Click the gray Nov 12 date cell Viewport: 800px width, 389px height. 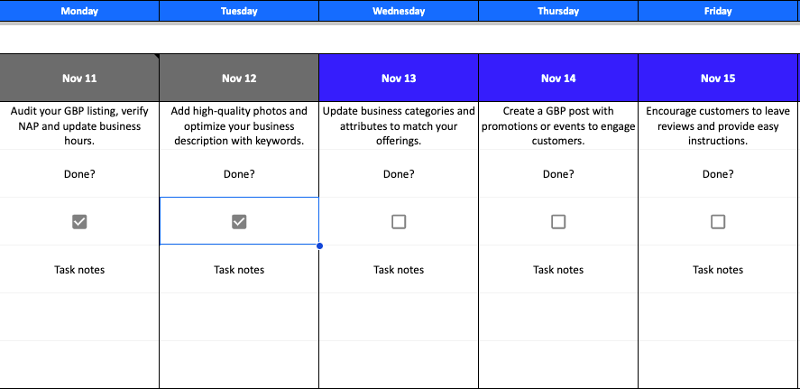point(239,79)
